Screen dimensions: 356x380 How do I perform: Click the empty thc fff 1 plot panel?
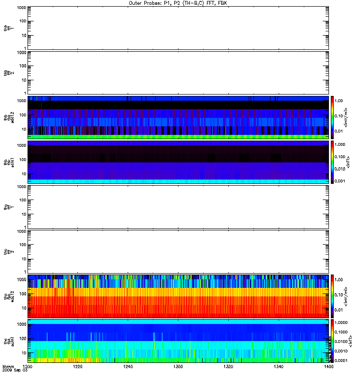point(178,207)
